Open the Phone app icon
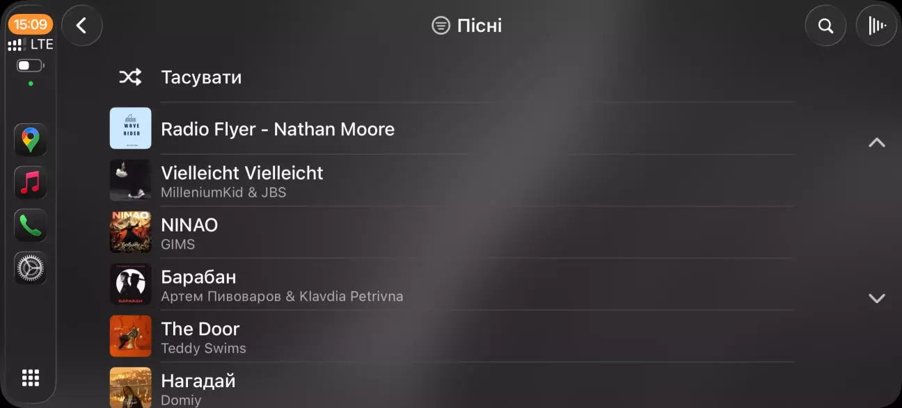The height and width of the screenshot is (408, 902). (31, 225)
